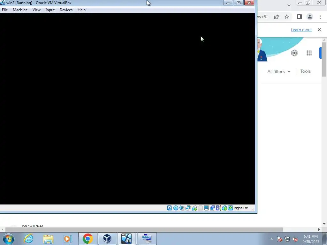Viewport: 327px width, 245px height.
Task: Open the taskbar clock showing 6:41 AM
Action: [x=311, y=239]
